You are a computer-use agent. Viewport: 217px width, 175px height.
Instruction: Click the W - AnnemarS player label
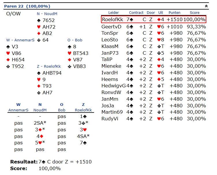[20, 40]
